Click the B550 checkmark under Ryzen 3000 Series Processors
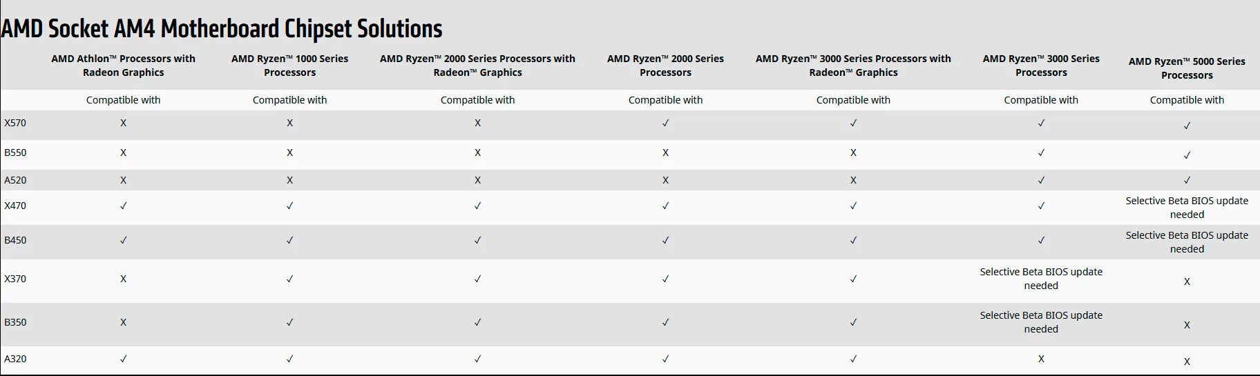The width and height of the screenshot is (1260, 376). 1041,152
